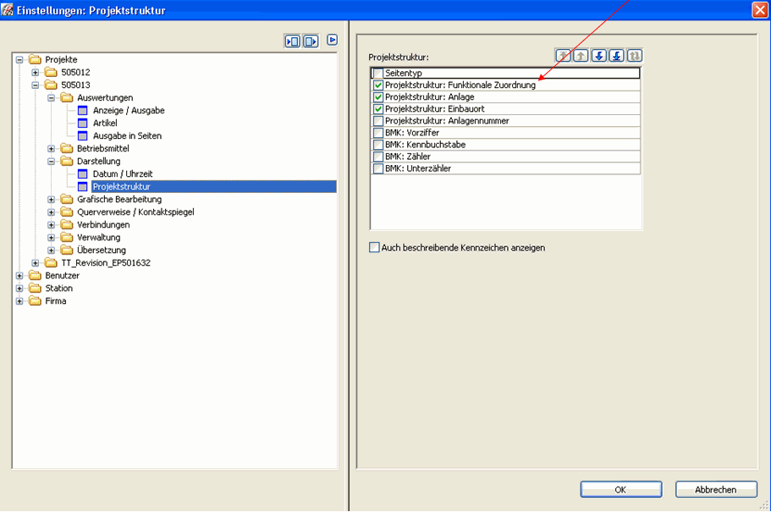Expand the Übersetzung node
This screenshot has width=771, height=512.
pyautogui.click(x=51, y=250)
